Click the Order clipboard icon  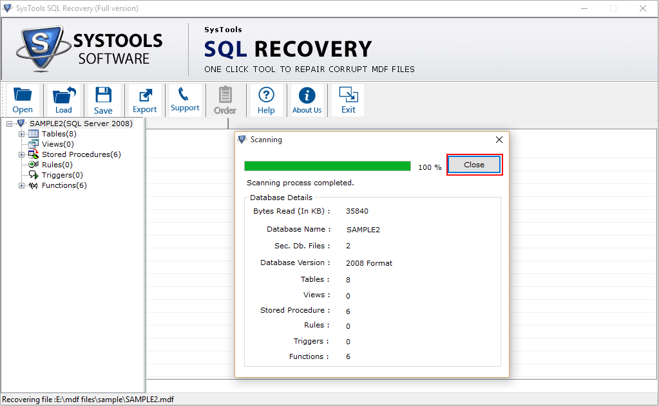[x=225, y=100]
